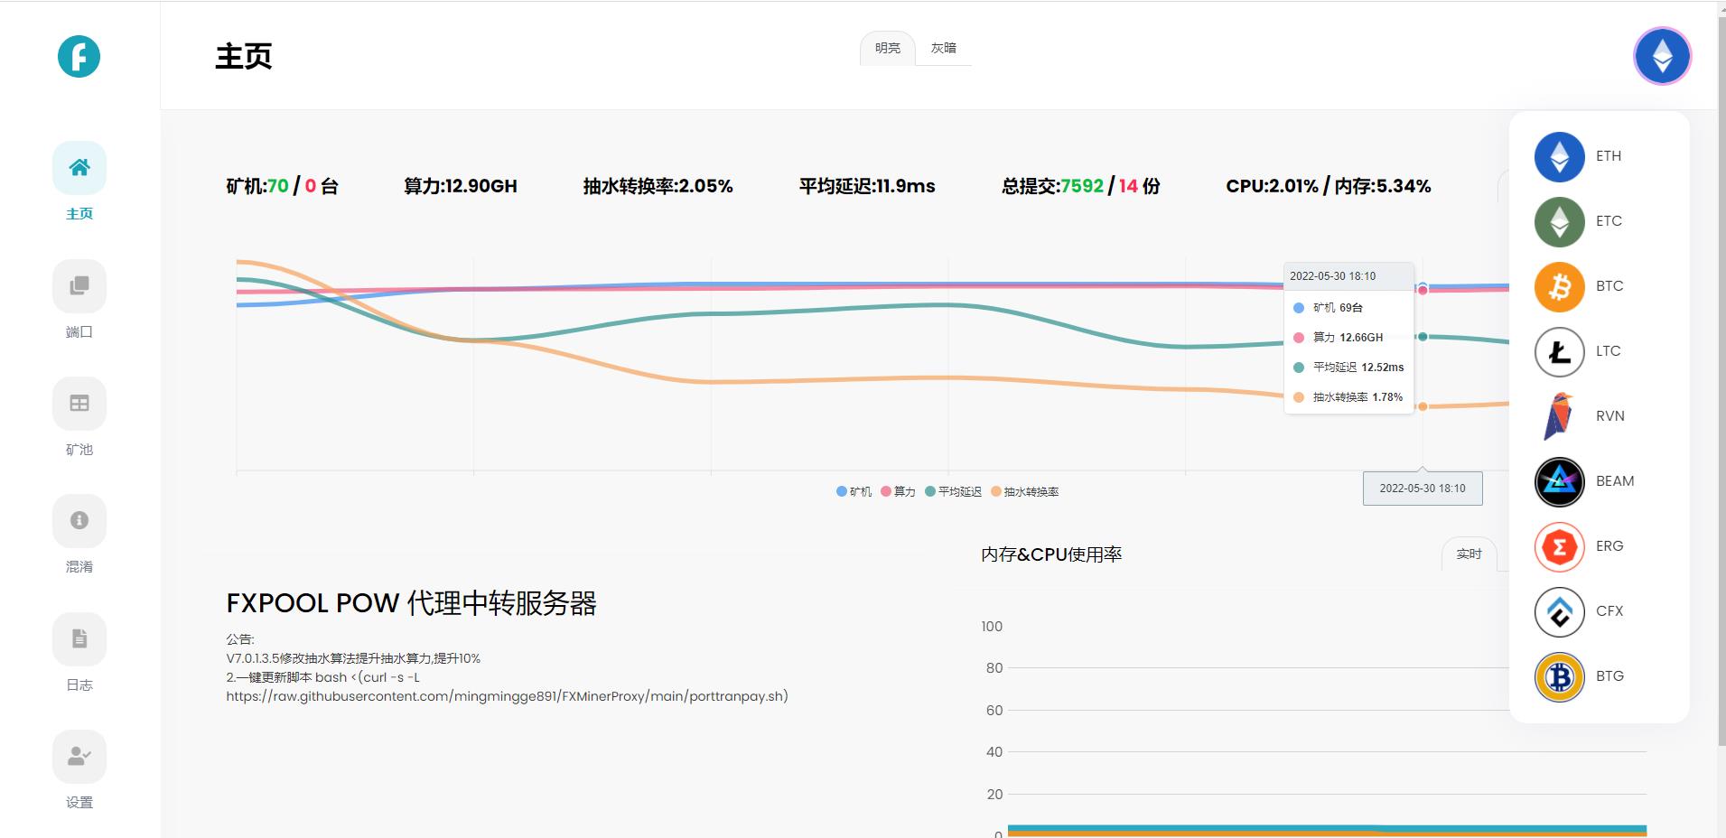
Task: Toggle 抽水转换率 series in chart legend
Action: 1025,491
